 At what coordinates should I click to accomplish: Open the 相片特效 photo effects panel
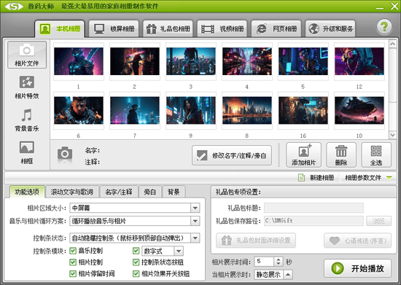pos(27,87)
